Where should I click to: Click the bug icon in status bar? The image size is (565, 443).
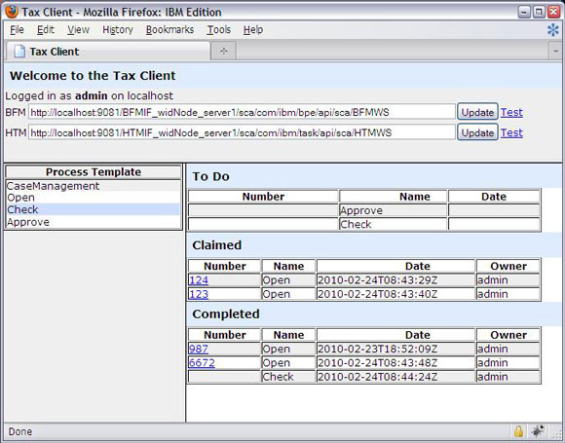538,430
